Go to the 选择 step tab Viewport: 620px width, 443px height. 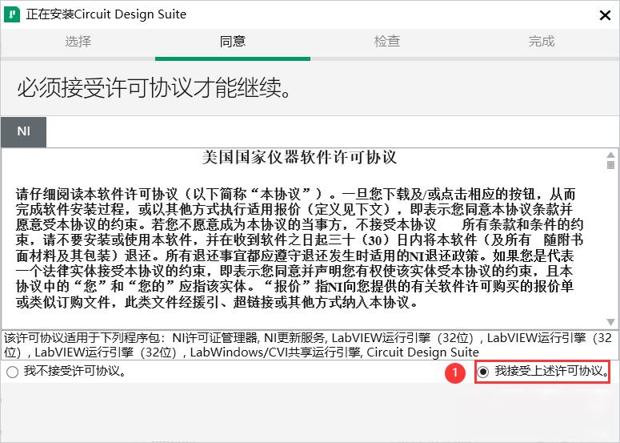click(78, 41)
